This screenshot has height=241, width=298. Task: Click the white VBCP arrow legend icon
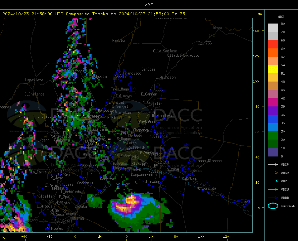coord(273,164)
